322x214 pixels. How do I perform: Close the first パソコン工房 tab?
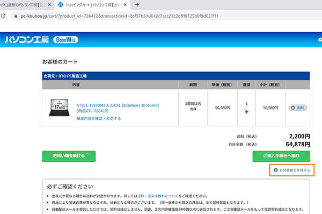49,4
